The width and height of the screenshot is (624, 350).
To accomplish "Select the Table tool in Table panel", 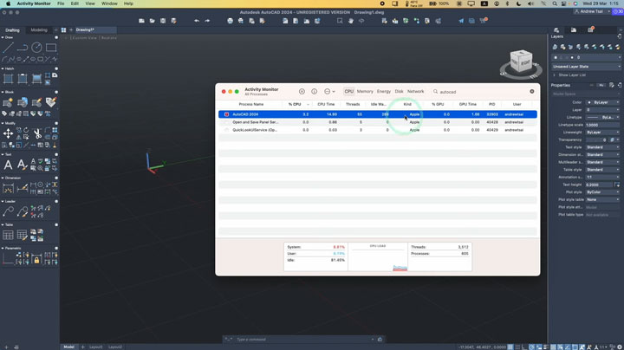I will pos(8,235).
